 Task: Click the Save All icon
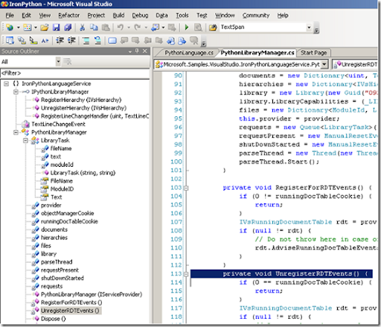68,28
